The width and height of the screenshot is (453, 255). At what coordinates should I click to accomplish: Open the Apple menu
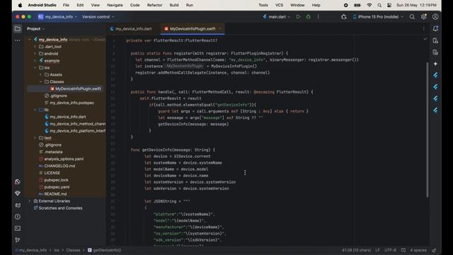click(x=20, y=5)
